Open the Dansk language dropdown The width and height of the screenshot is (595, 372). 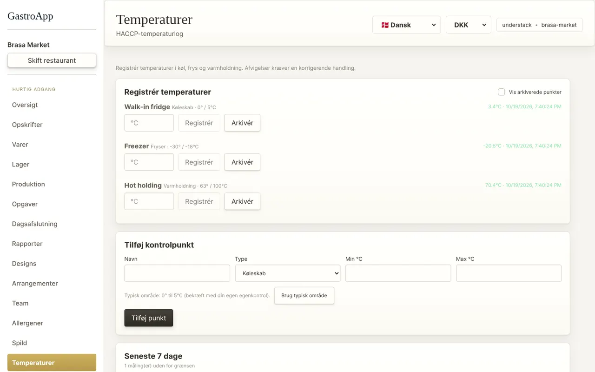(407, 25)
